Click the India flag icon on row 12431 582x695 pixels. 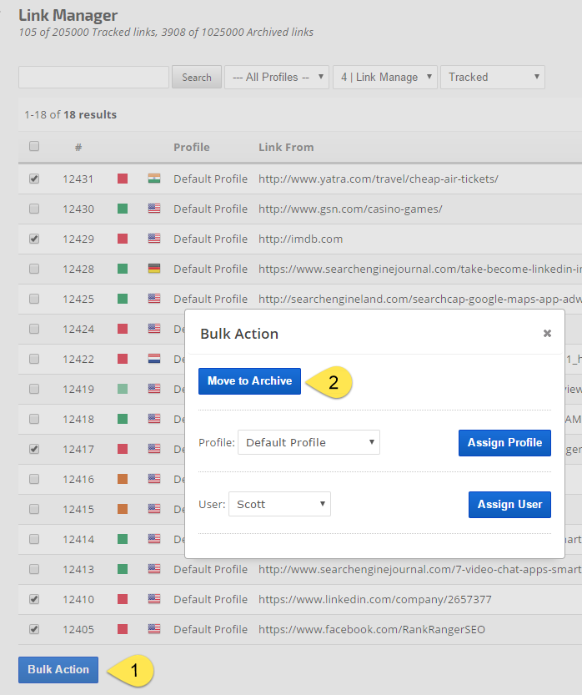click(154, 179)
